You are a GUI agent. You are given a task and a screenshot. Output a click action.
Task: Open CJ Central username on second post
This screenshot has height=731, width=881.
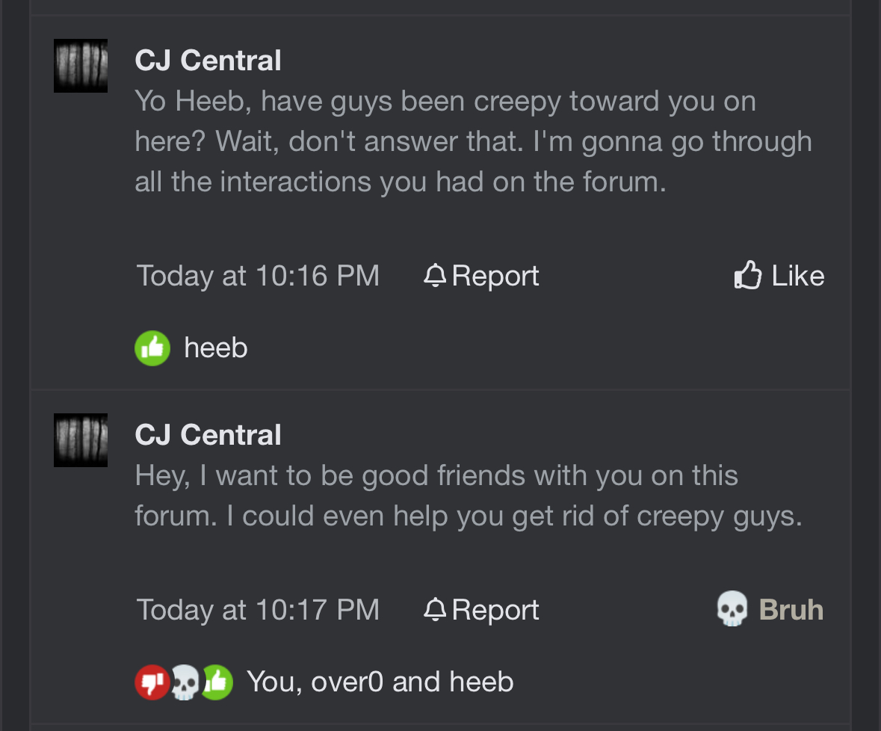pos(208,434)
